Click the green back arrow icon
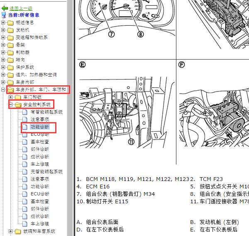Image resolution: width=249 pixels, height=236 pixels. point(5,8)
